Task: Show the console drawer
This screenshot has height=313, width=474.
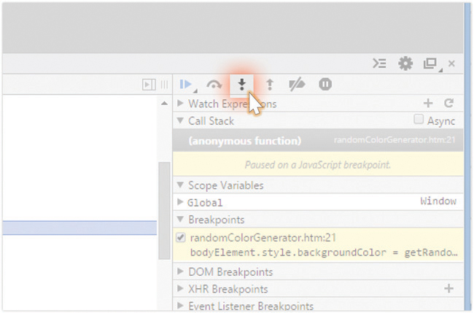Action: [x=379, y=63]
